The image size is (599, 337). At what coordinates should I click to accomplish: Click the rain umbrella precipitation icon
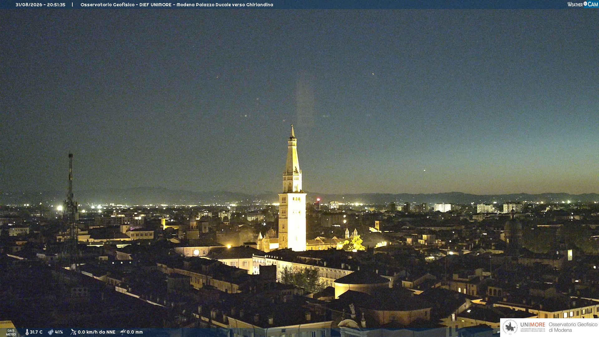pyautogui.click(x=123, y=332)
